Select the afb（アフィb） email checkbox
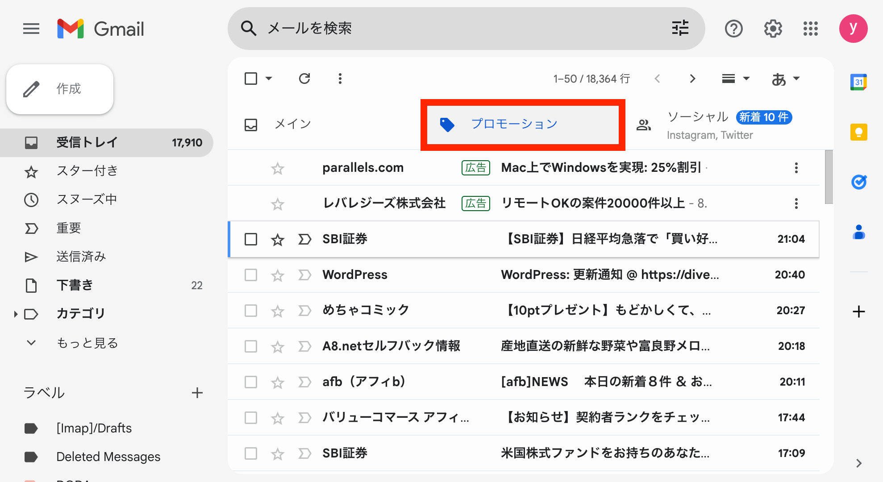The image size is (883, 482). coord(251,382)
